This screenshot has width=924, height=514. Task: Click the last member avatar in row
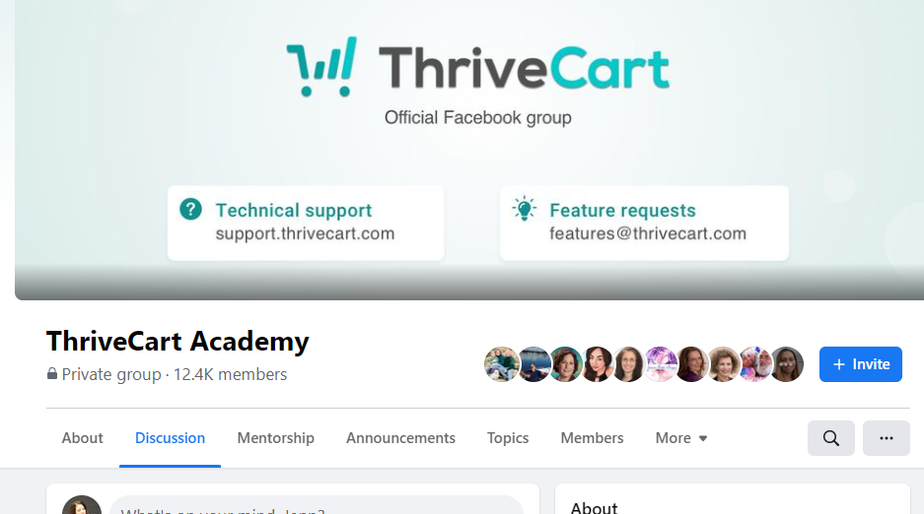(x=786, y=364)
